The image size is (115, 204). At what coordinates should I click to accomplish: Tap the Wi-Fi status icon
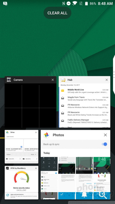click(75, 3)
